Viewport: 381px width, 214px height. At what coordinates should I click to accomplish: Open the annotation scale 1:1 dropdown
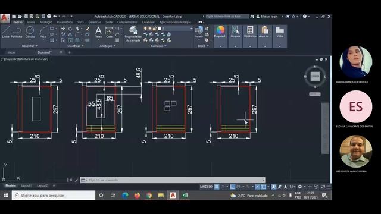click(292, 187)
